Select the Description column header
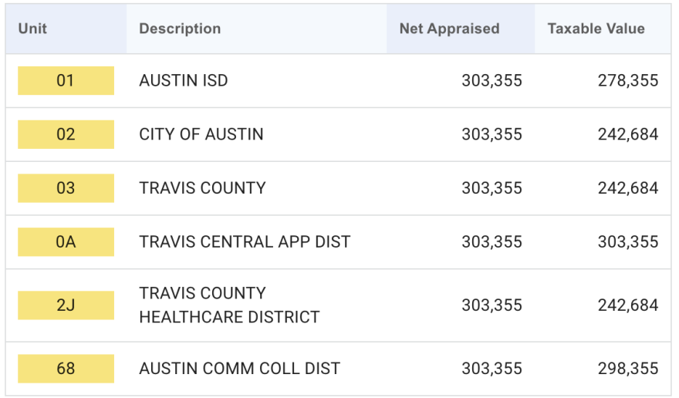 180,29
